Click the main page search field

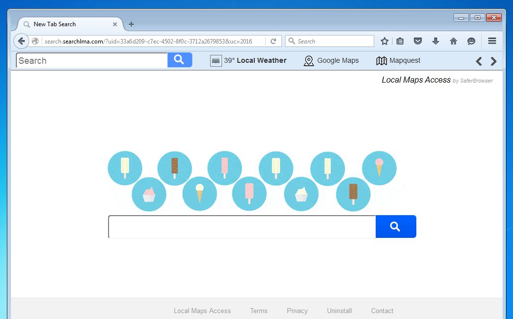pyautogui.click(x=242, y=227)
